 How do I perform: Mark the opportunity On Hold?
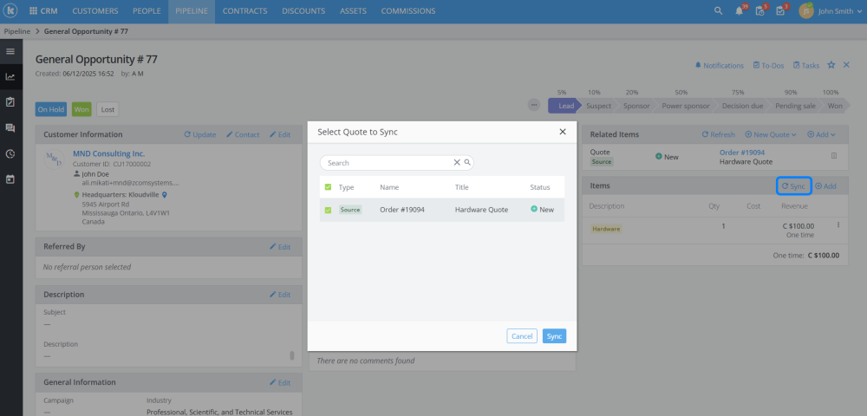click(51, 109)
